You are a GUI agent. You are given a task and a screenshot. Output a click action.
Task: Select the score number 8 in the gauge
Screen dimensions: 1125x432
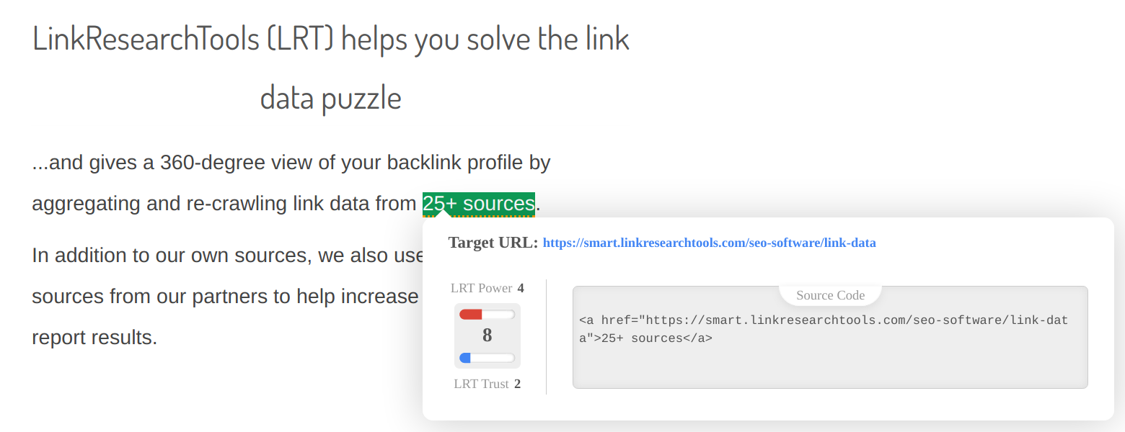487,334
